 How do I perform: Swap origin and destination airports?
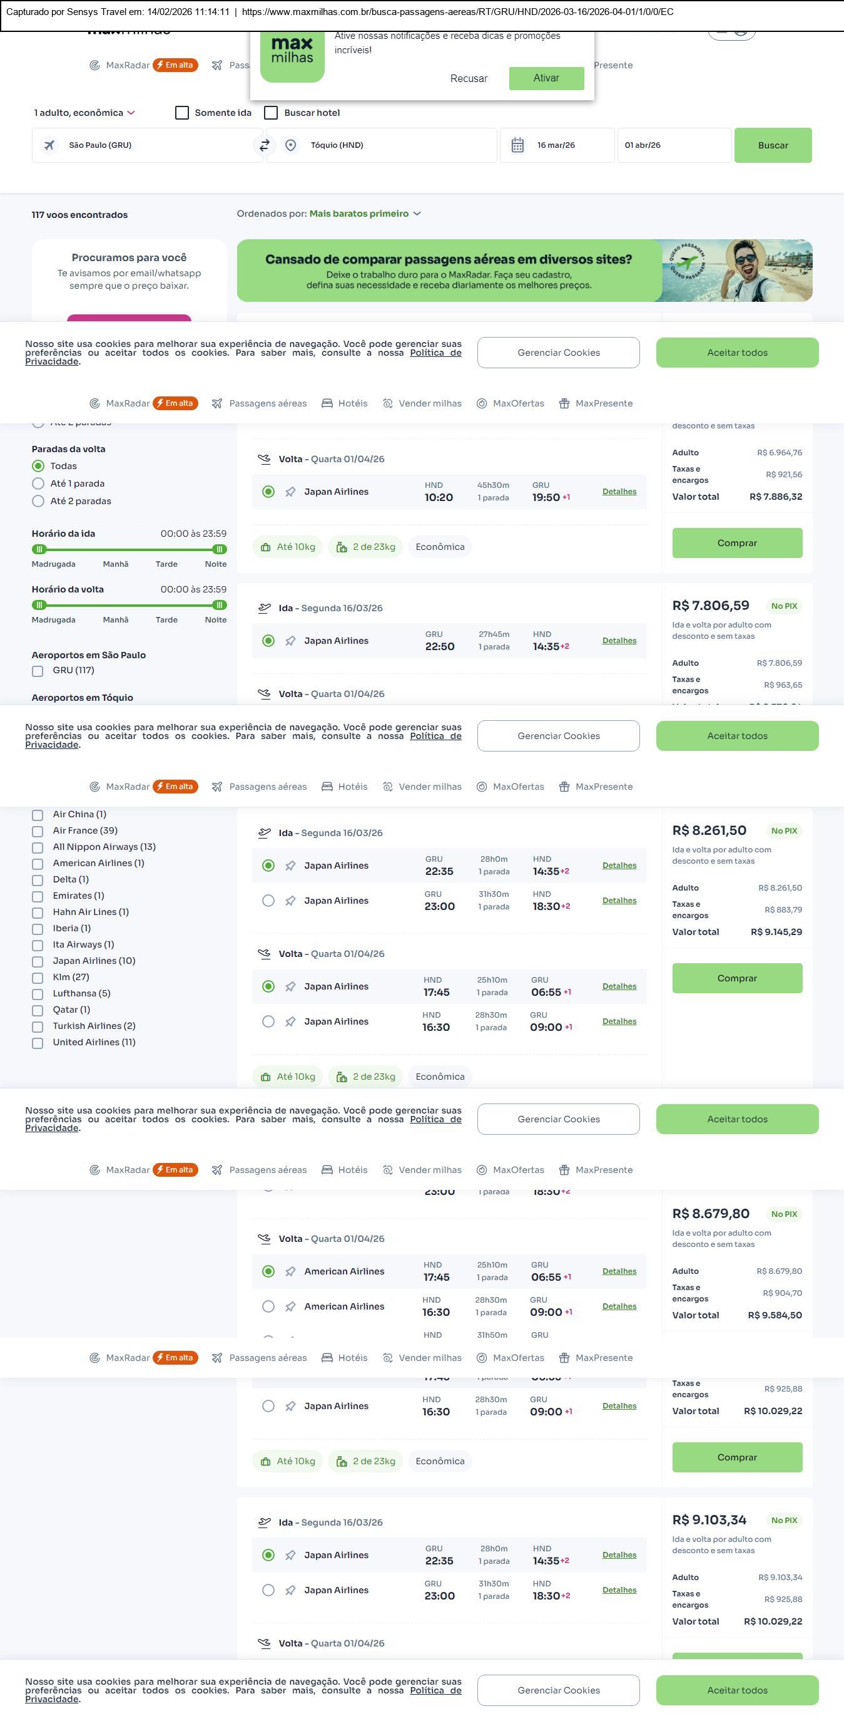[x=264, y=145]
